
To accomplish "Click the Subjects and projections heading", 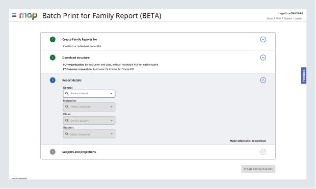I will tap(79, 152).
